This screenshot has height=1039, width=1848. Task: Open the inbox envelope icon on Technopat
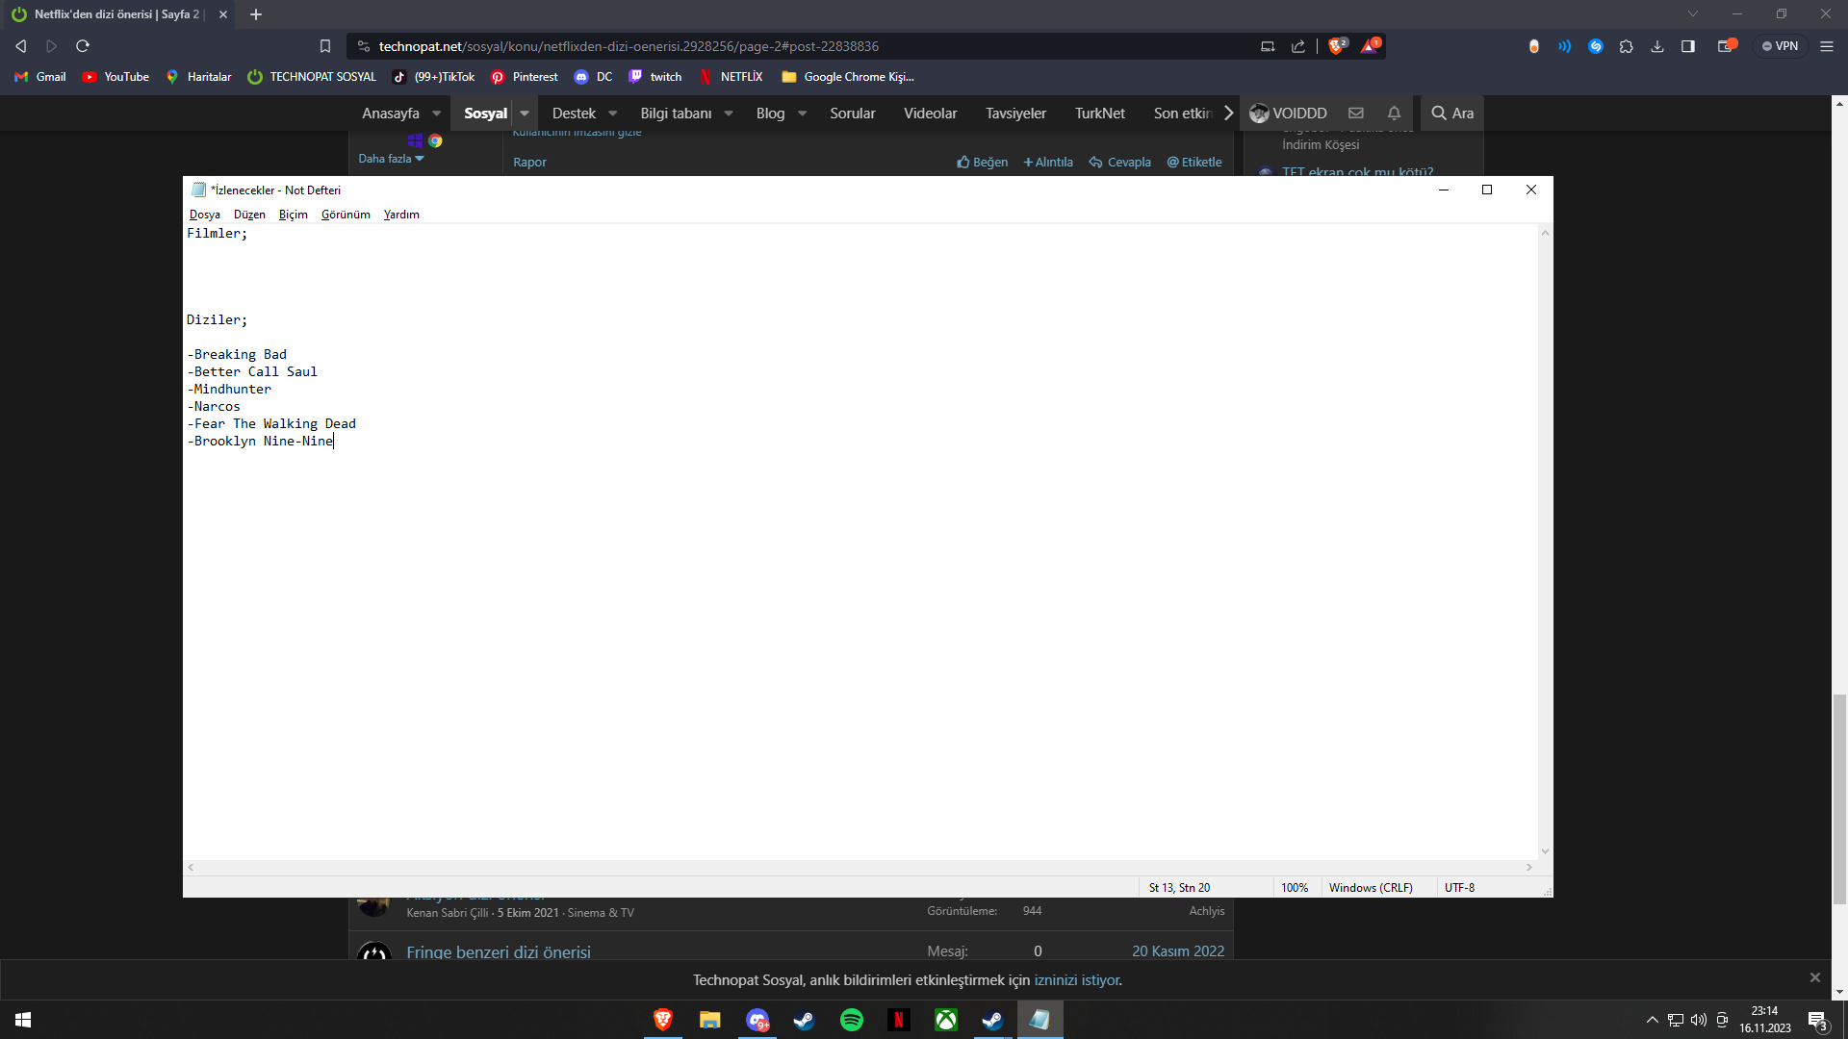[1356, 114]
